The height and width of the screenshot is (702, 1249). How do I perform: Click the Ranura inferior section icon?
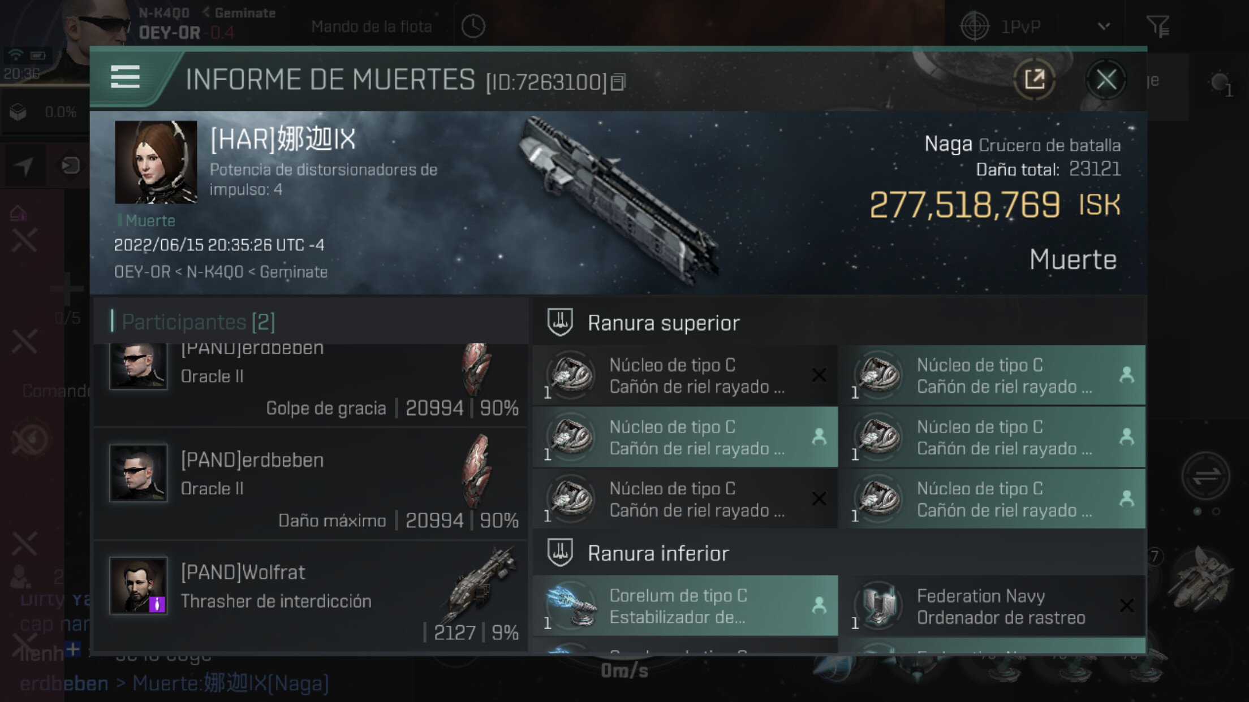pos(560,552)
